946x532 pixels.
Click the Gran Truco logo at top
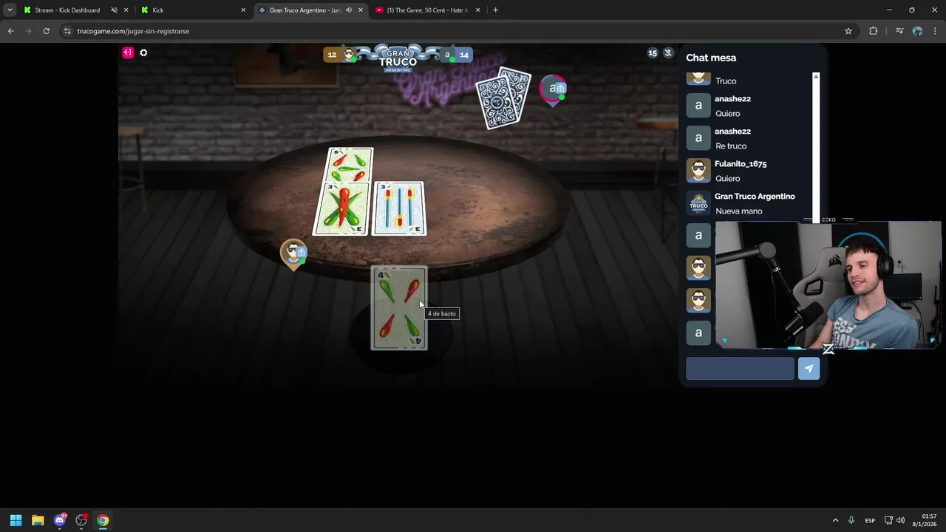tap(398, 59)
